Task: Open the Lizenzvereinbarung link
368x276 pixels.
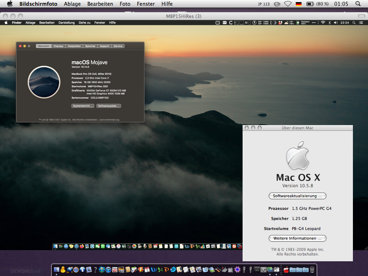Action: click(109, 120)
